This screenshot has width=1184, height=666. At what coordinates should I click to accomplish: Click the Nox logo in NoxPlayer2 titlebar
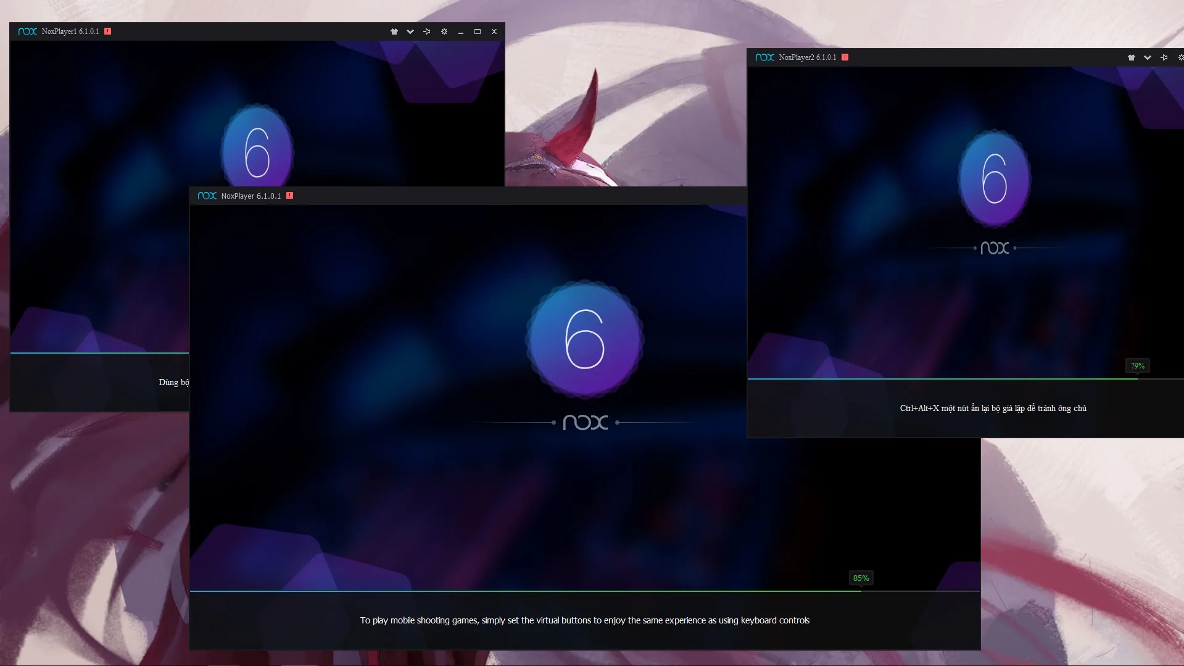[x=764, y=57]
